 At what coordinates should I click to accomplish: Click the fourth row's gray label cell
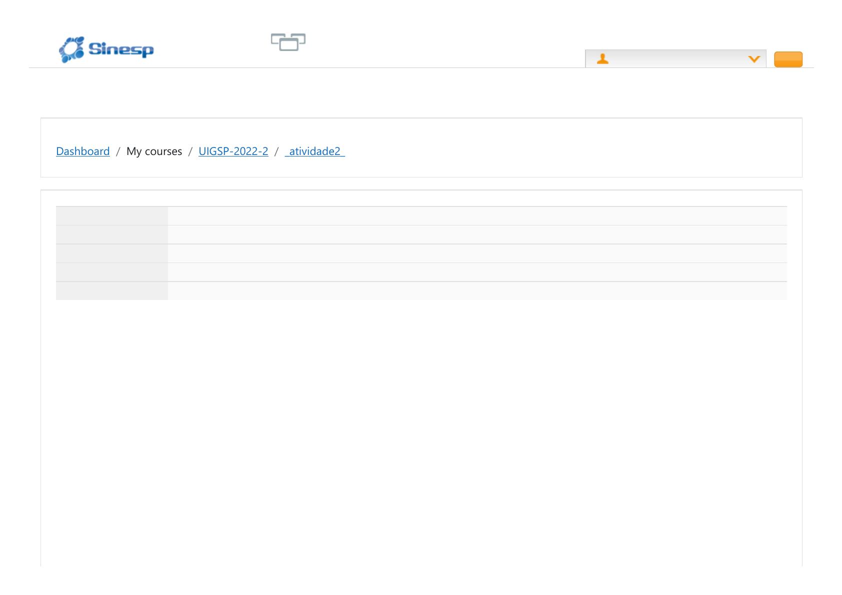111,272
